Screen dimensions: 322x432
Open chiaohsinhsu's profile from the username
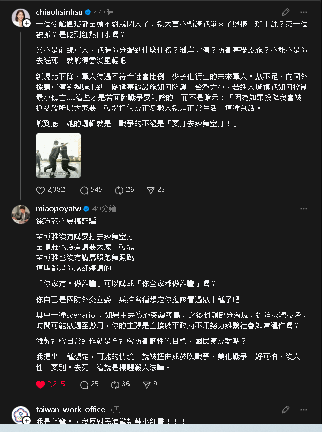click(x=59, y=12)
